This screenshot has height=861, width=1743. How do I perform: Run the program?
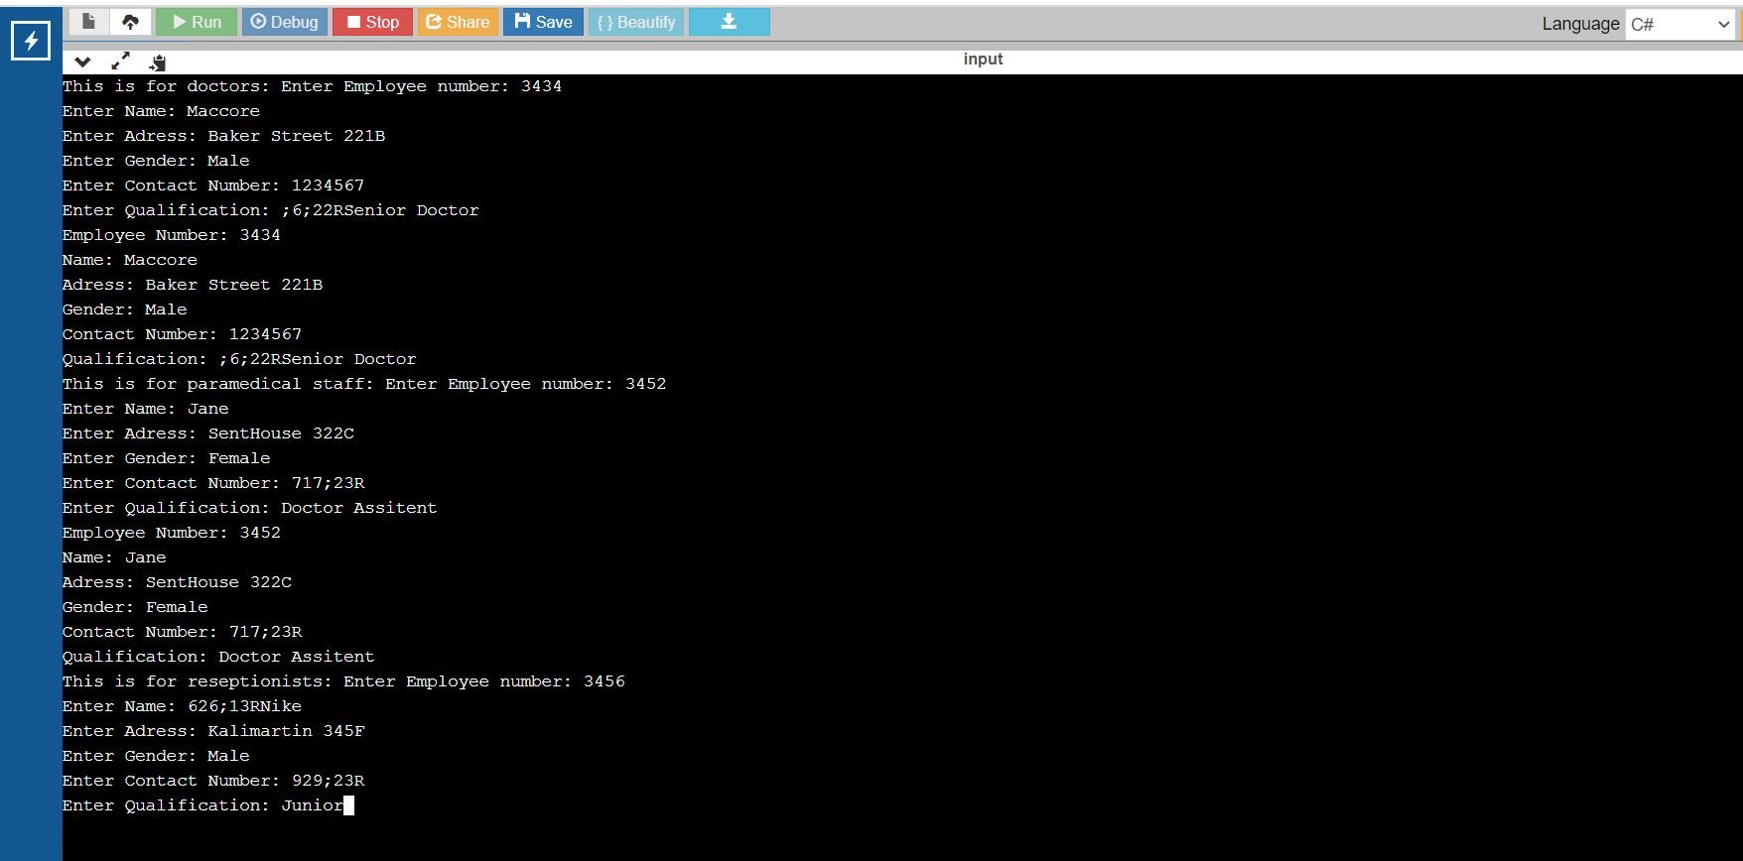point(197,22)
